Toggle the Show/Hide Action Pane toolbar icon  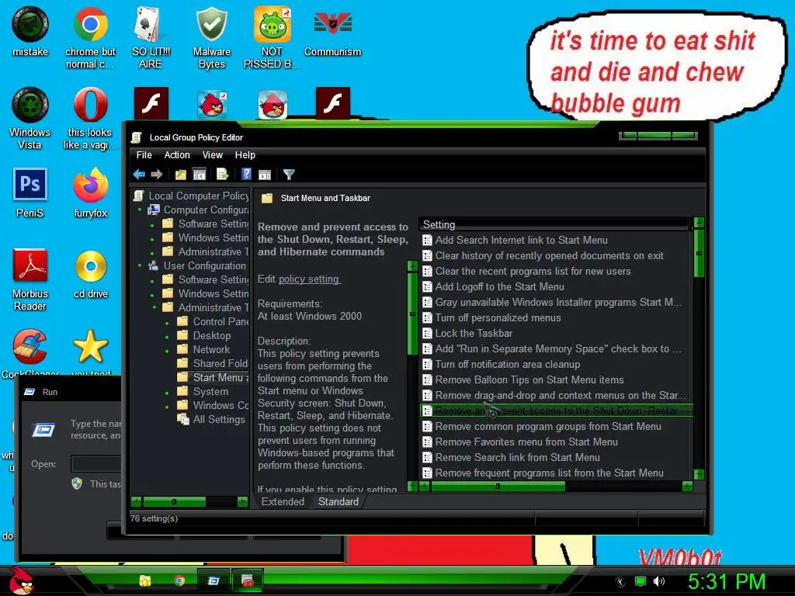265,175
